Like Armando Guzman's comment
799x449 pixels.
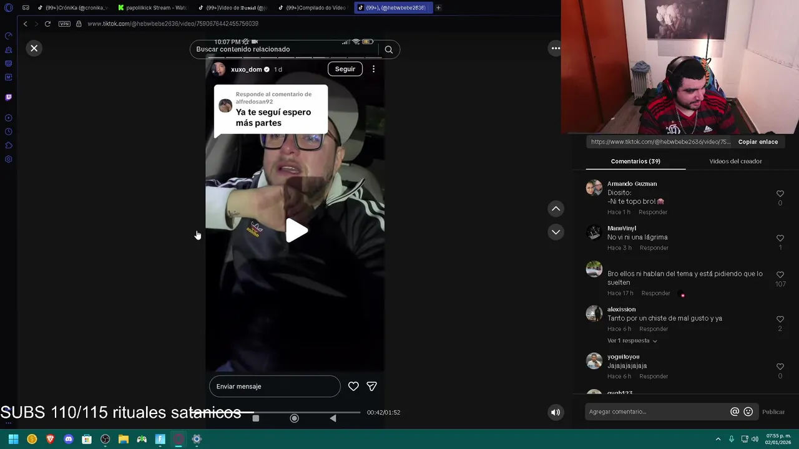780,194
